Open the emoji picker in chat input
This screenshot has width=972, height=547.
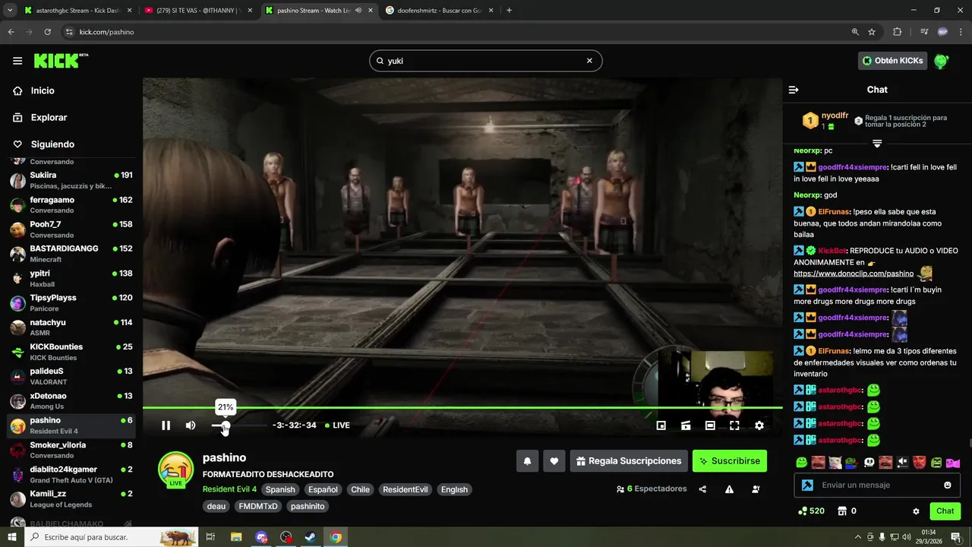(x=948, y=485)
